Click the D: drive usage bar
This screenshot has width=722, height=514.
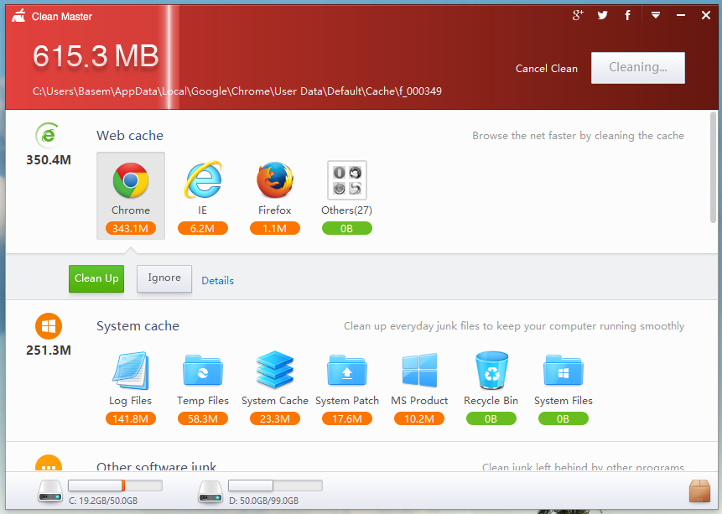pyautogui.click(x=275, y=485)
